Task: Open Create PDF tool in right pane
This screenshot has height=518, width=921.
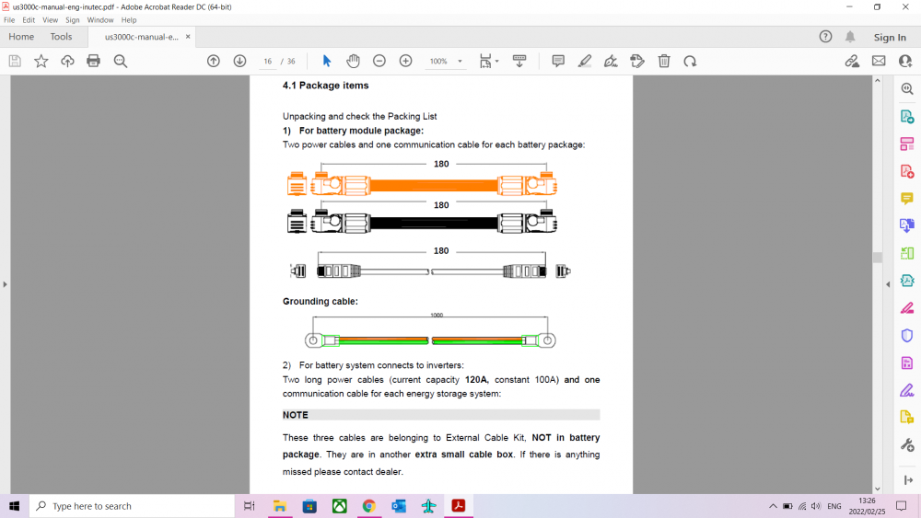Action: click(907, 171)
